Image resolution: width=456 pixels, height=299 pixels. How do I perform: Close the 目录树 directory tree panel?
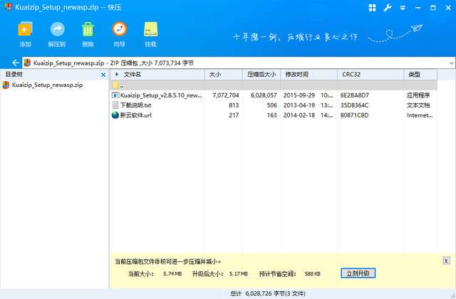tap(103, 75)
